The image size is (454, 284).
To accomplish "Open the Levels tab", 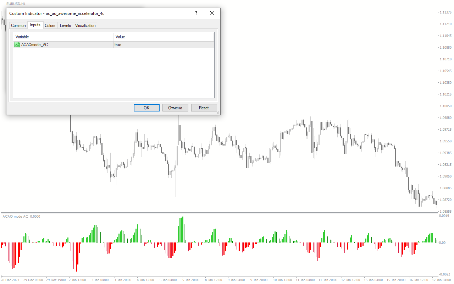I will [x=65, y=26].
